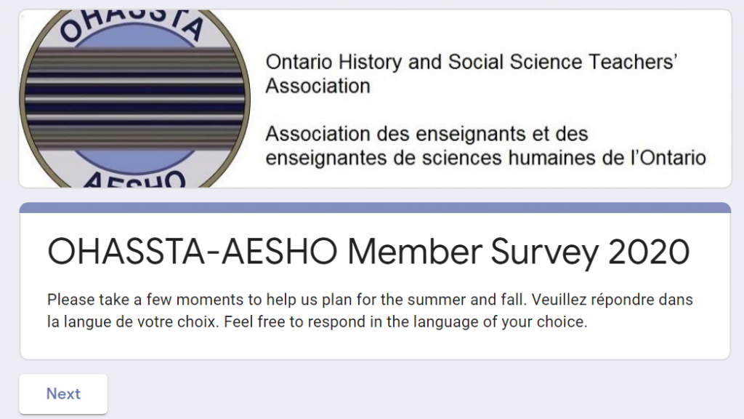Click the '2020' in the survey title
This screenshot has height=419, width=744.
point(649,252)
